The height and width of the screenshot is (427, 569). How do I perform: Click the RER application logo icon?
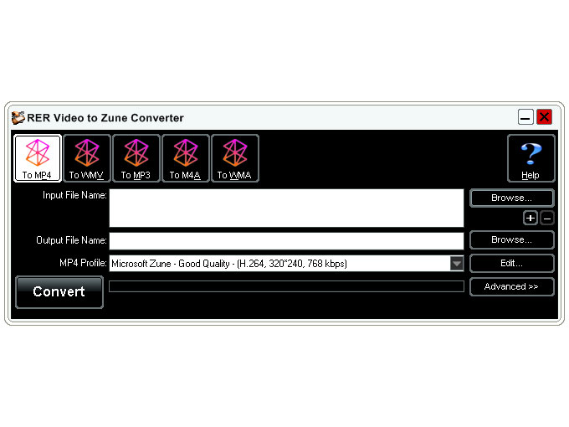point(18,118)
